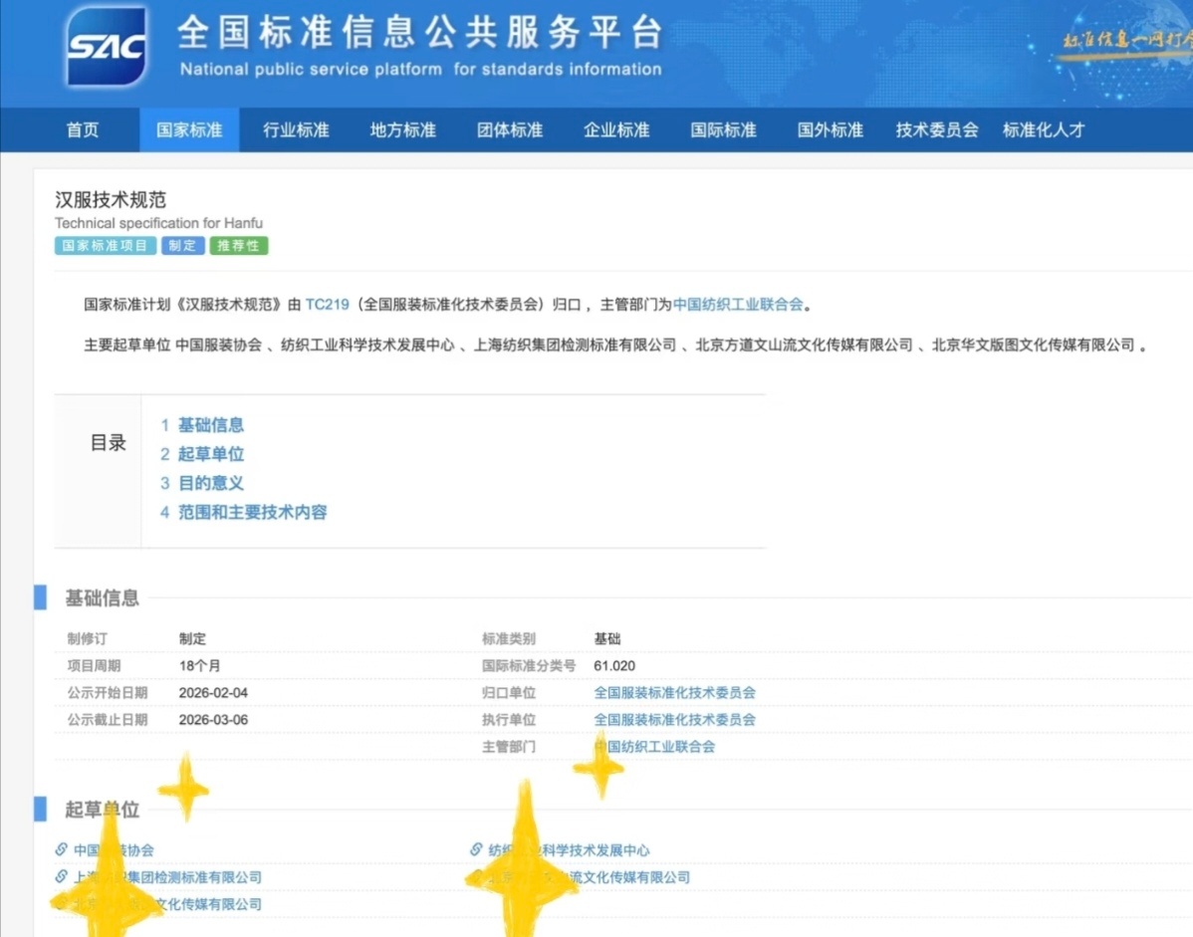The height and width of the screenshot is (937, 1193).
Task: Open 企业标准 in navigation
Action: [x=616, y=130]
